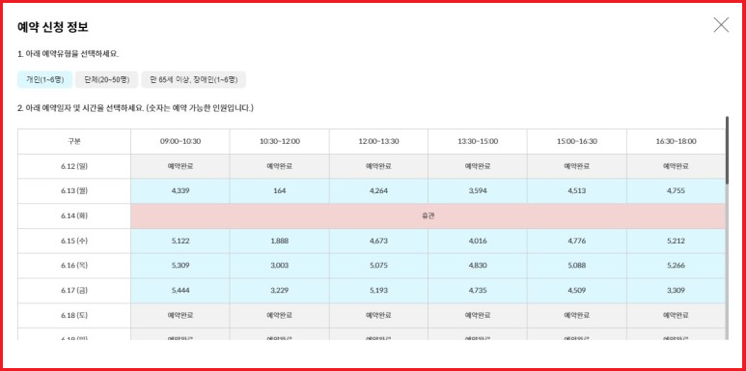Viewport: 746px width, 371px height.
Task: Choose the 6.17 slot showing 3,229
Action: pyautogui.click(x=279, y=291)
